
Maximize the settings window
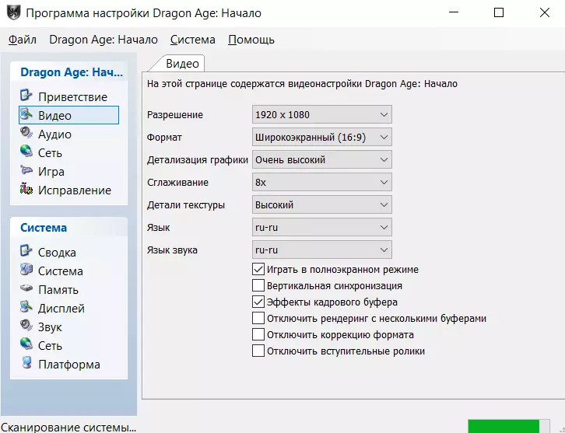499,12
